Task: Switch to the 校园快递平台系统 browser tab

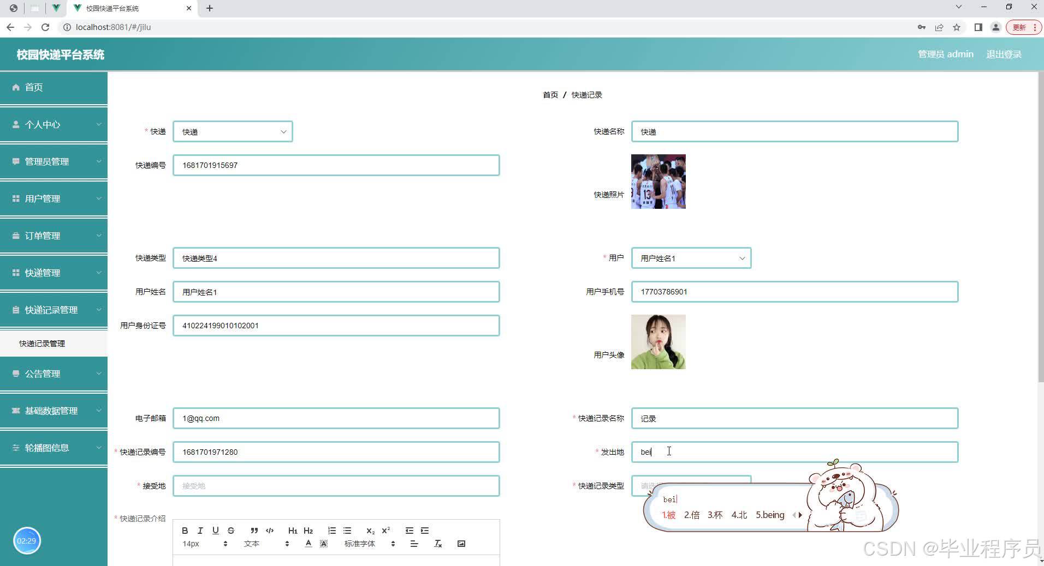Action: [131, 8]
